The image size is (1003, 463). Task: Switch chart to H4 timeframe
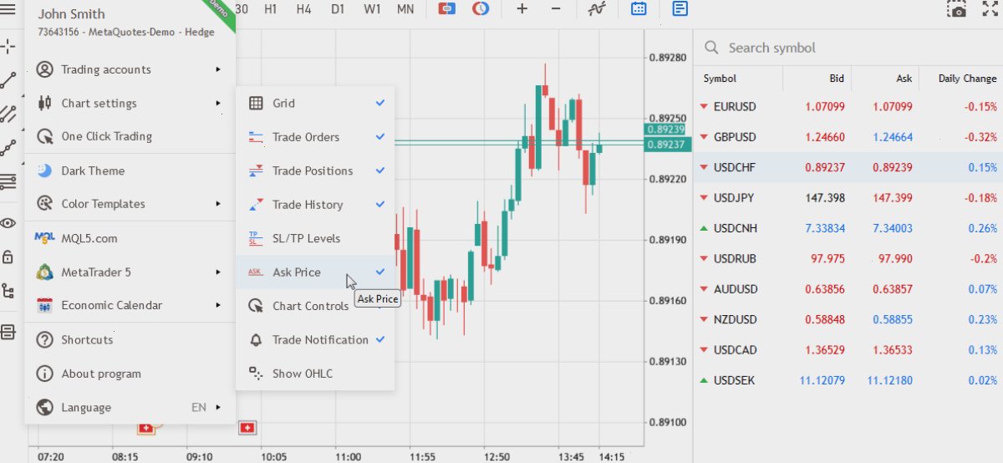[304, 8]
